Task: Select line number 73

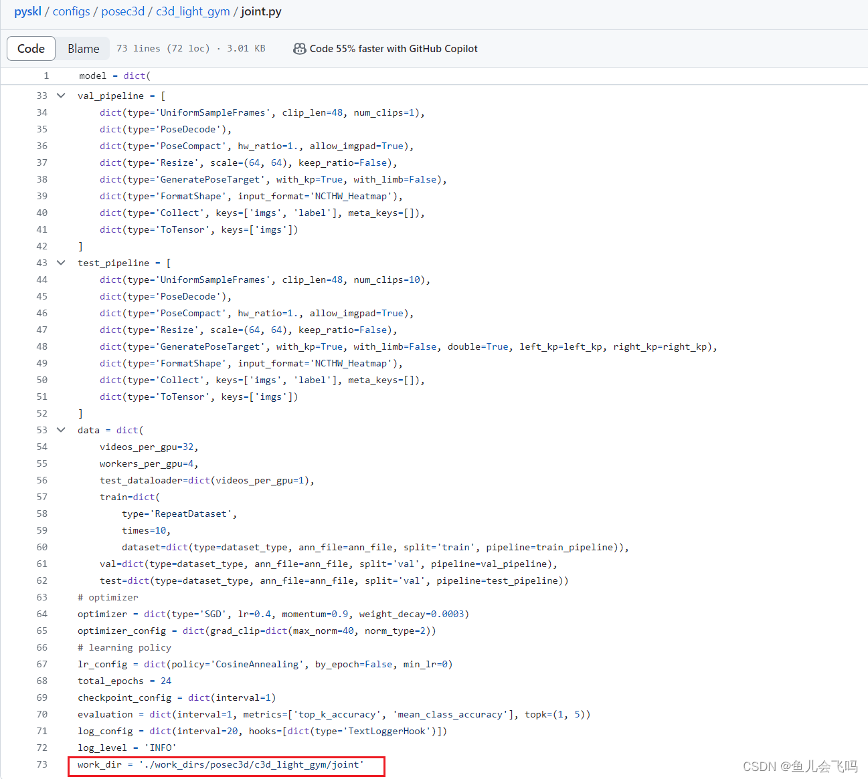Action: click(41, 764)
